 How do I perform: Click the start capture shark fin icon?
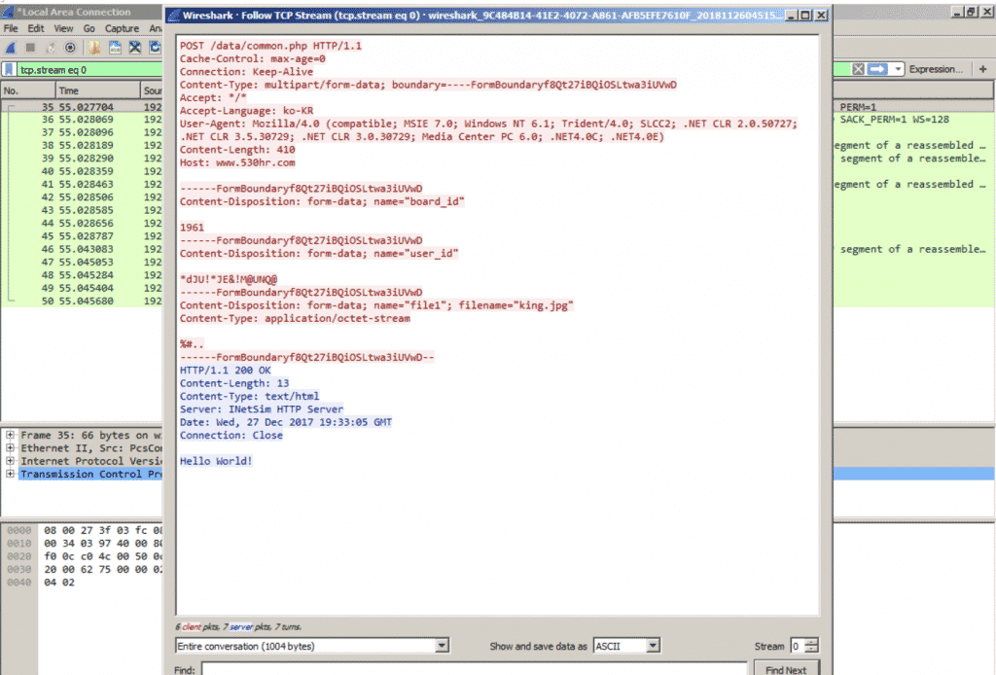point(11,47)
